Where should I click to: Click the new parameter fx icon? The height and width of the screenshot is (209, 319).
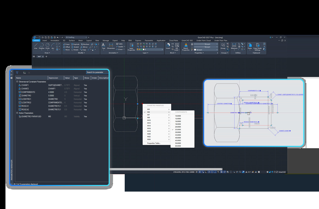click(24, 73)
